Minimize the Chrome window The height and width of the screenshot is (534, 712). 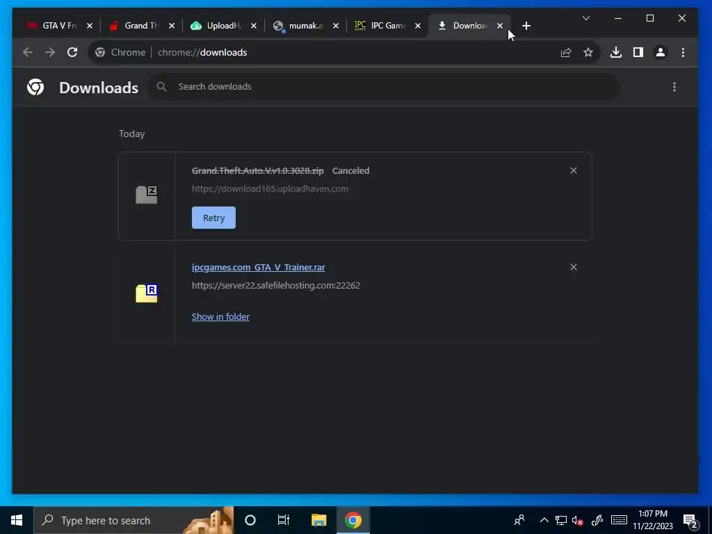click(618, 18)
